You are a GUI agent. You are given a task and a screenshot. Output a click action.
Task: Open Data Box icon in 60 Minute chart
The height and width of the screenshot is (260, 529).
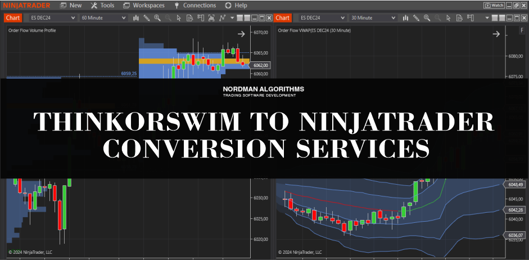point(189,18)
